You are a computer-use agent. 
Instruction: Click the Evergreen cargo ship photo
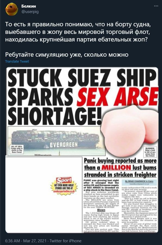coord(55,141)
